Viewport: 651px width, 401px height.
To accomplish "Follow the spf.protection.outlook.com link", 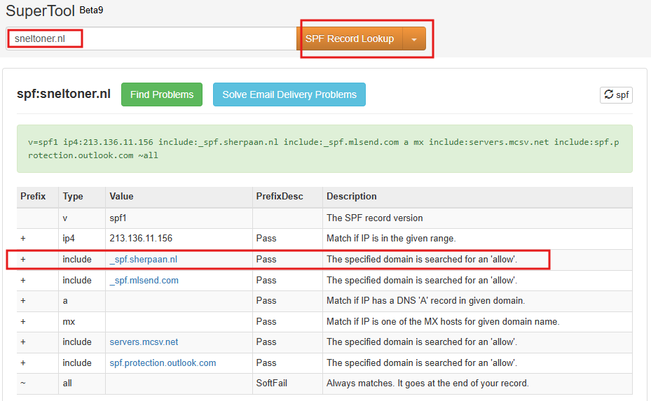I will [163, 363].
